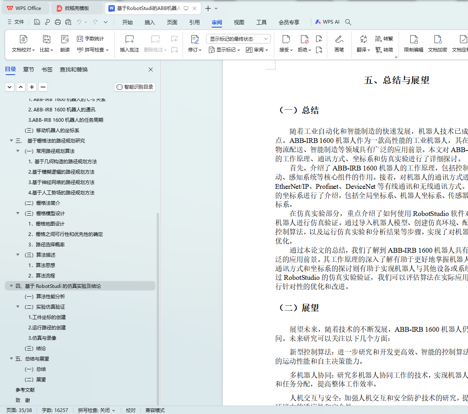Screen dimensions: 468x414
Task: Switch to the 插入 ribbon tab
Action: click(149, 22)
